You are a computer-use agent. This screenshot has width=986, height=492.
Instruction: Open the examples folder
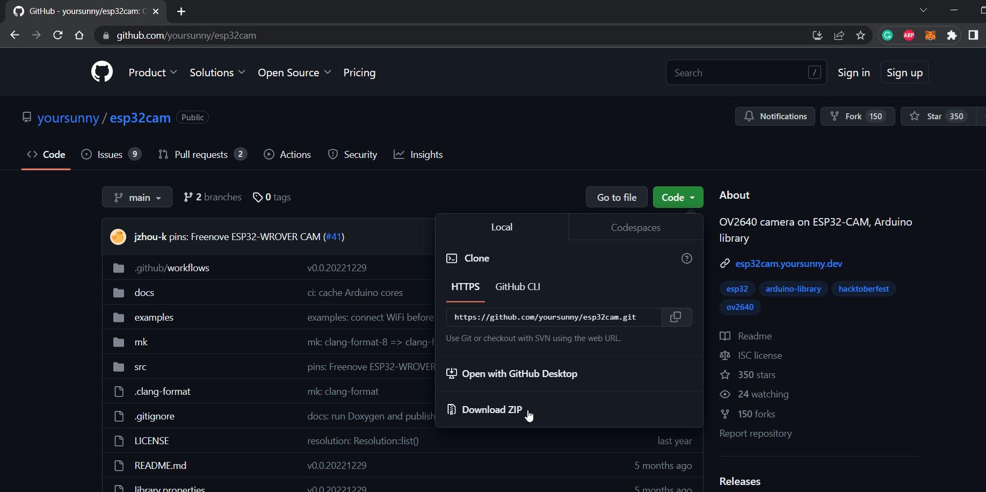click(154, 317)
